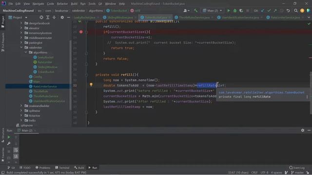The image size is (312, 175).
Task: Toggle Pull Requests tool window stripe
Action: pos(3,42)
